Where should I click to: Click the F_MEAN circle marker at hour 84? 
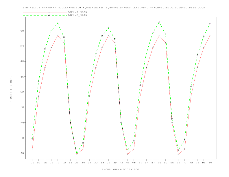210,23
